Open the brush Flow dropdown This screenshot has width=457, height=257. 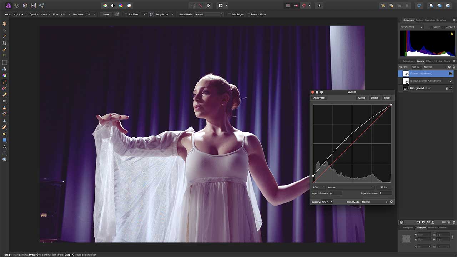(x=69, y=14)
